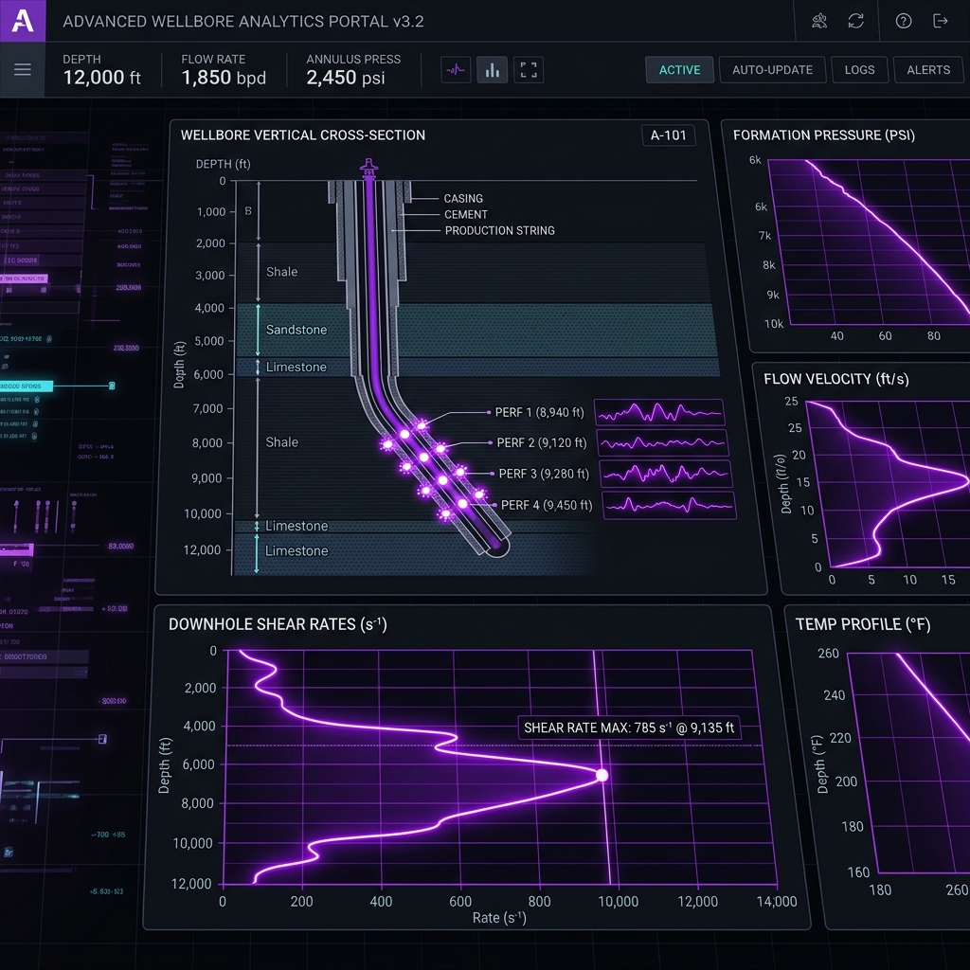This screenshot has height=970, width=970.
Task: Click WELLBORE VERTICAL CROSS-SECTION title
Action: coord(302,135)
